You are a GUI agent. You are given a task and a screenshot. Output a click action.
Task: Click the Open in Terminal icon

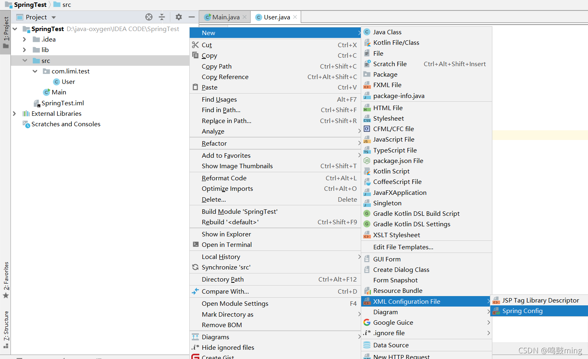[195, 244]
